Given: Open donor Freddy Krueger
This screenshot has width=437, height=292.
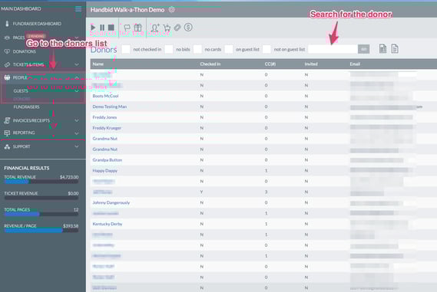Looking at the screenshot, I should pyautogui.click(x=107, y=128).
